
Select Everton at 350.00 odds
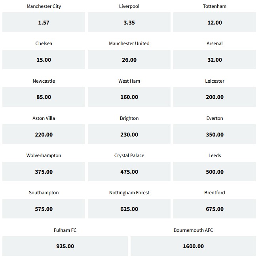tap(214, 135)
